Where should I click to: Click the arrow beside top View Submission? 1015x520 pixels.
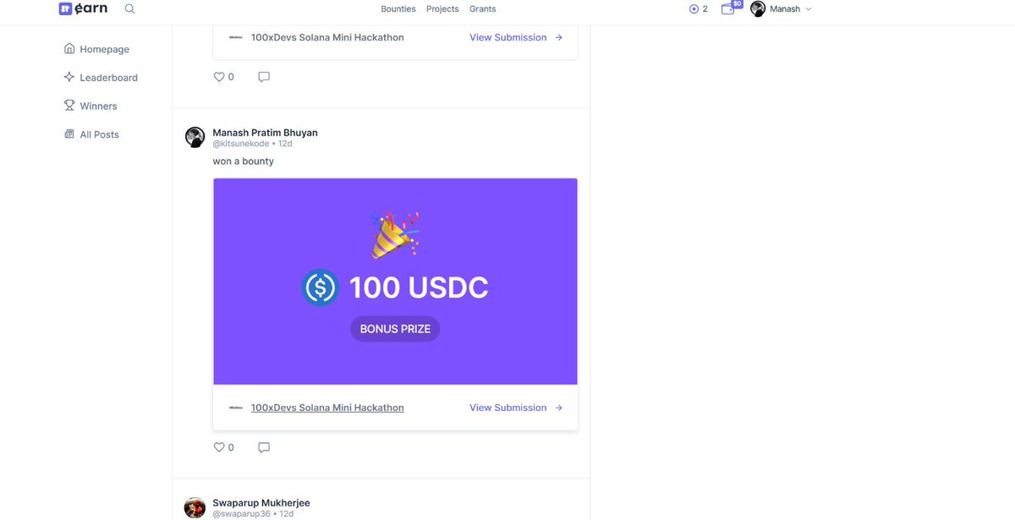(x=558, y=37)
